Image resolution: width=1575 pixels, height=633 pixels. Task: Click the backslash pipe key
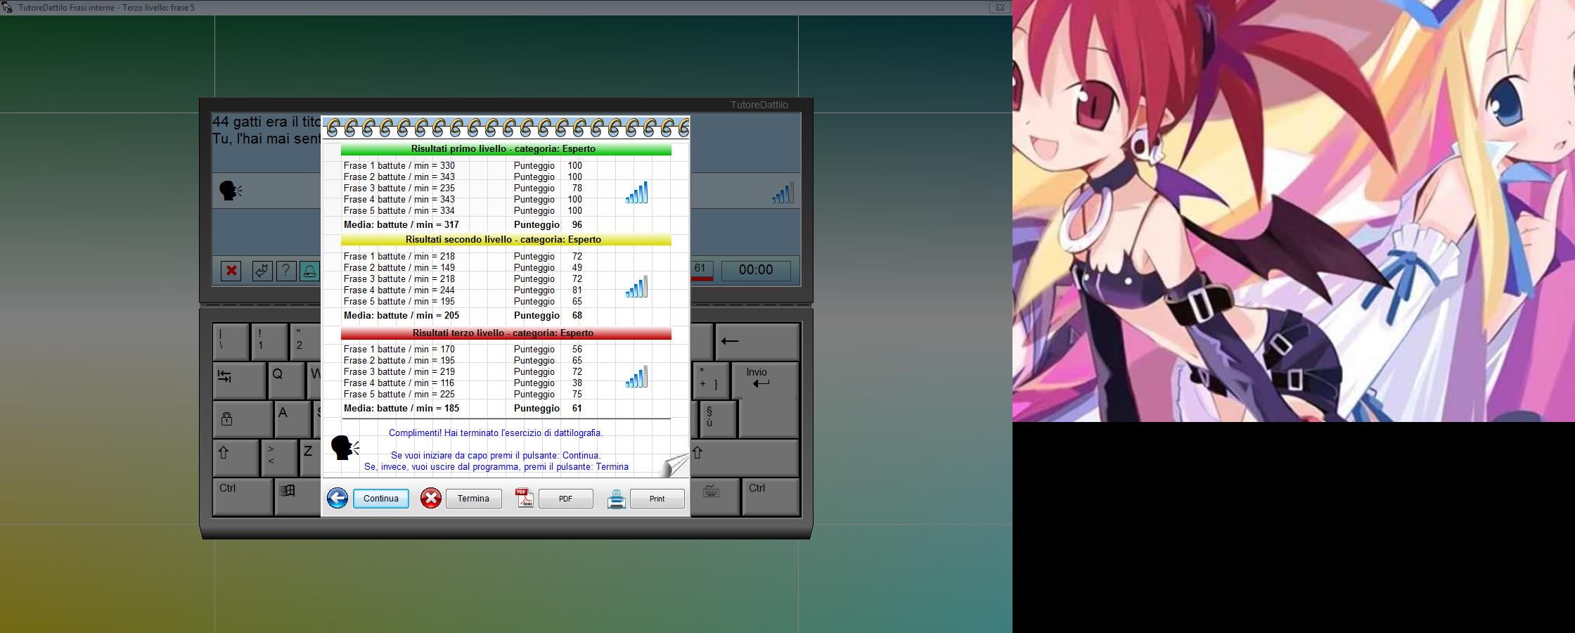(231, 341)
